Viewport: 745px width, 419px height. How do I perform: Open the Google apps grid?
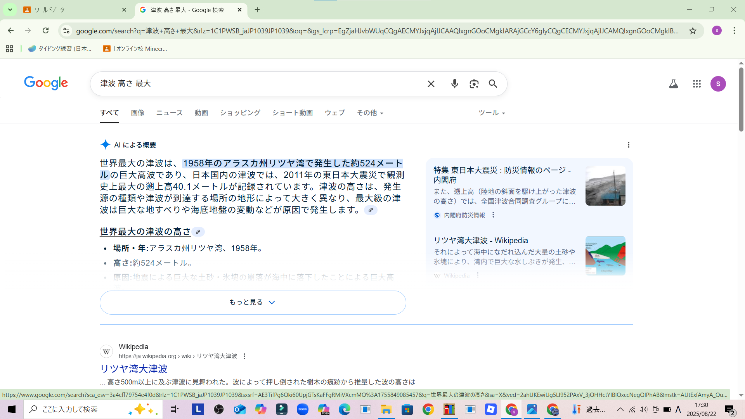697,84
